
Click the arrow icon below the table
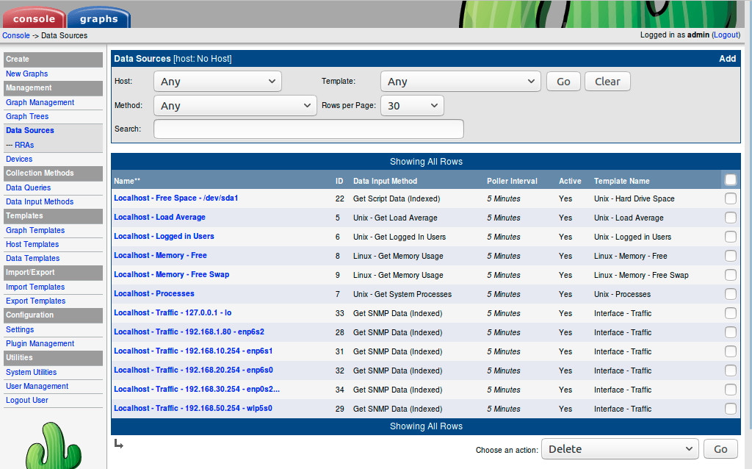[119, 443]
